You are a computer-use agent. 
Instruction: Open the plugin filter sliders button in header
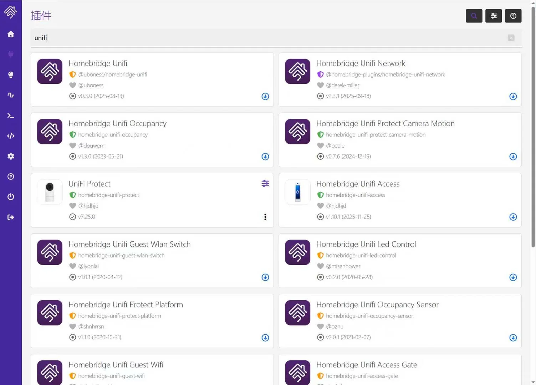494,16
